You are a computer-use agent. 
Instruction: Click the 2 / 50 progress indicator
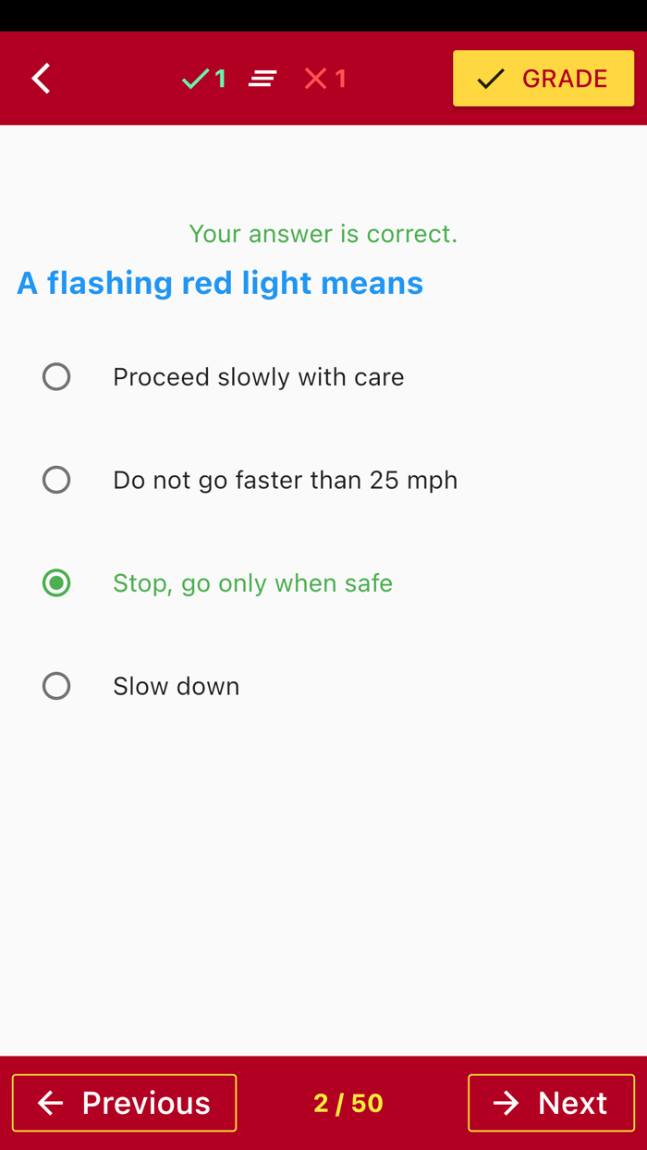click(348, 1102)
